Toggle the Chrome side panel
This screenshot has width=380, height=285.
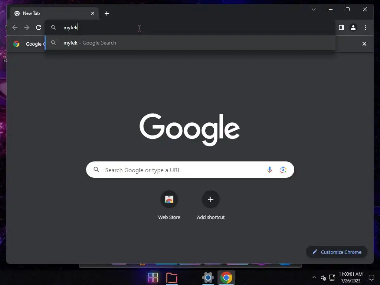pyautogui.click(x=341, y=27)
